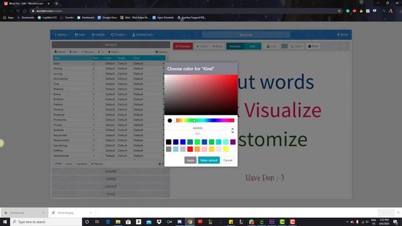Open the words Options button
402x226 pixels.
(161, 52)
